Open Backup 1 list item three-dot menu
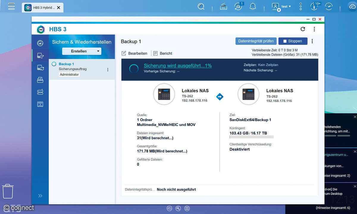 click(108, 70)
